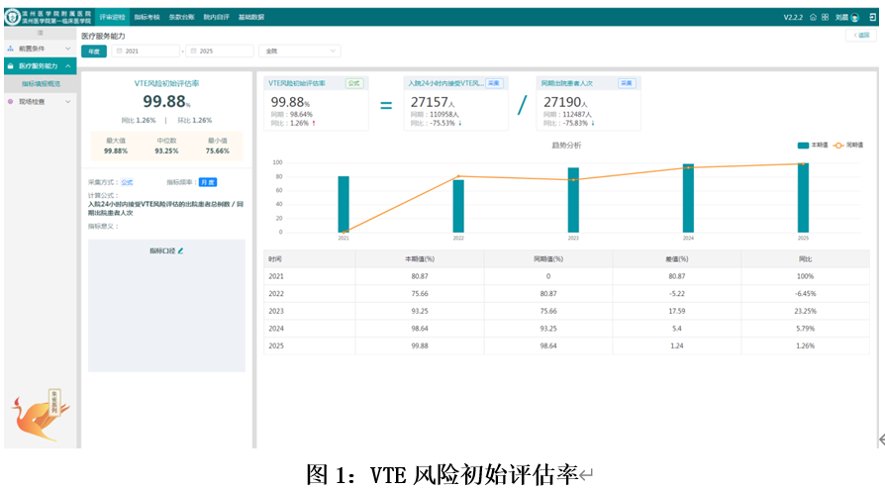The image size is (885, 491).
Task: Click the 2025 teal bar in trend chart
Action: (x=803, y=197)
